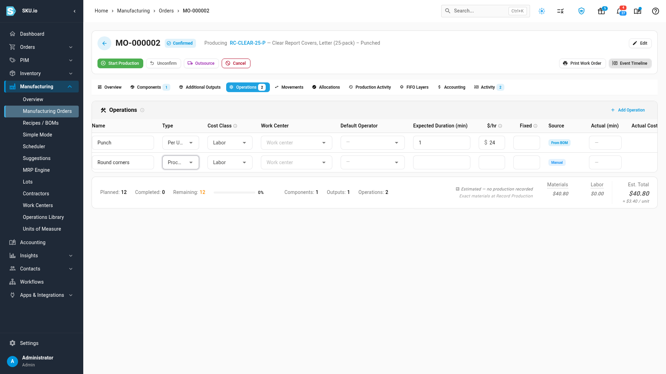Collapse the Manufacturing sidebar section
666x374 pixels.
click(42, 87)
